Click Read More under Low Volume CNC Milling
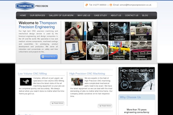Image resolution: width=173 pixels, height=115 pixels. click(57, 103)
